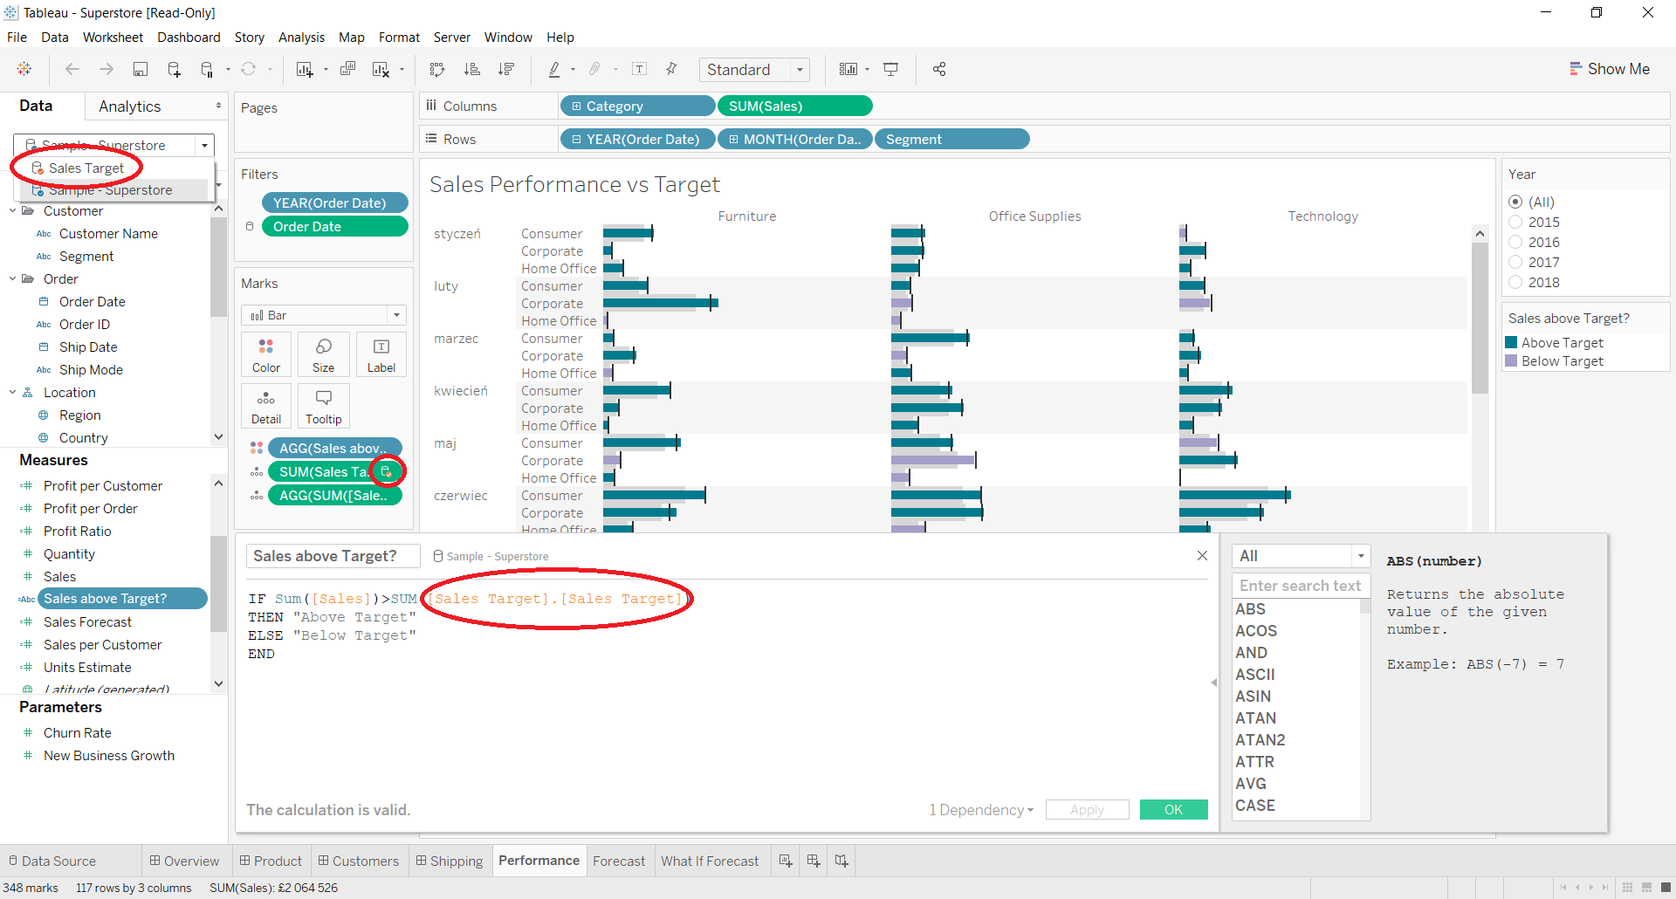Click the Duplicate worksheet toolbar icon

[347, 70]
